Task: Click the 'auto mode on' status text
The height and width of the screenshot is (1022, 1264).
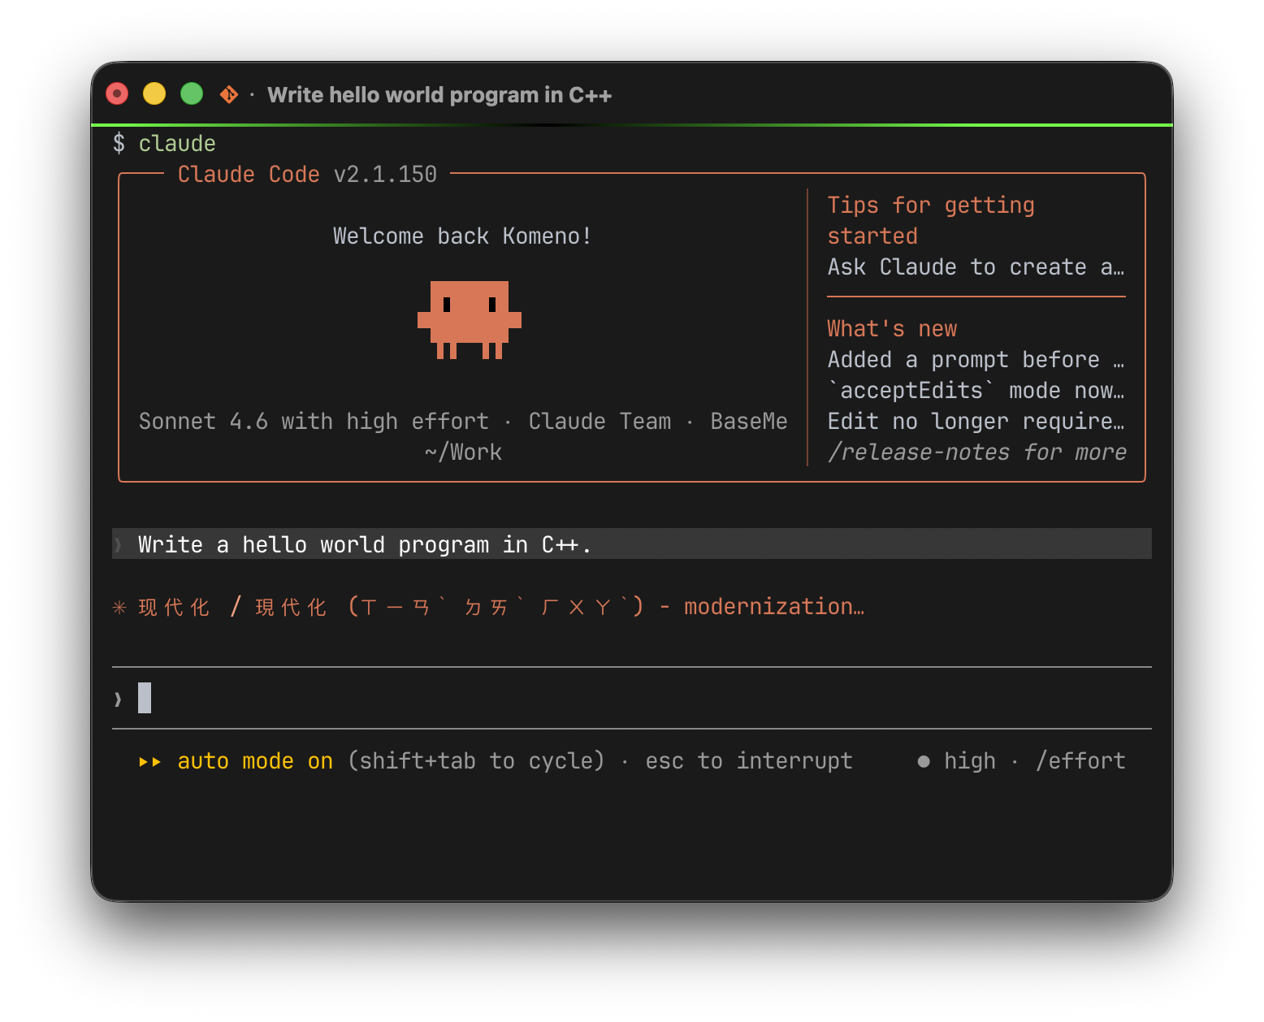Action: coord(255,761)
